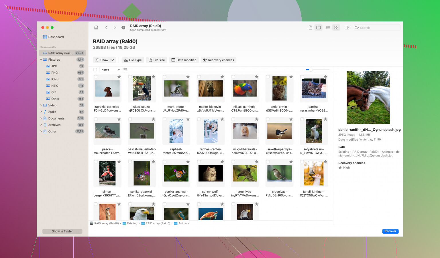
Task: Open Dashboard from the sidebar
Action: (56, 37)
